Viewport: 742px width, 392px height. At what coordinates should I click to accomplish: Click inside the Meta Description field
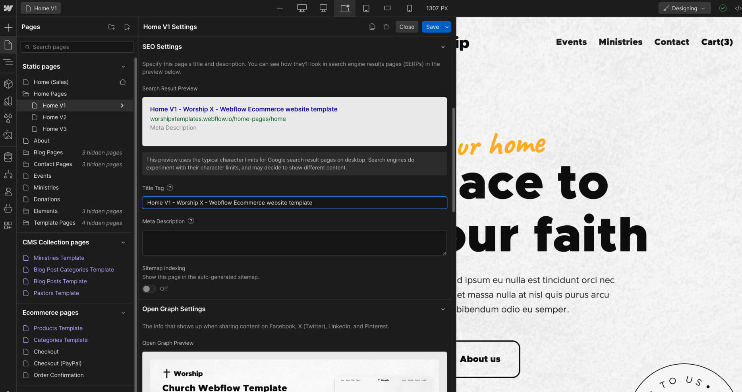tap(294, 242)
